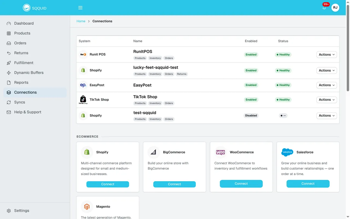Click the Healthy status for EasyPost

tap(283, 85)
